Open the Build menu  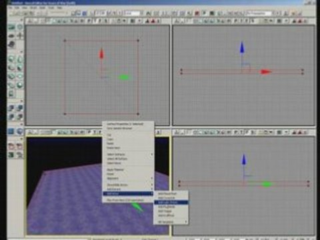click(x=42, y=7)
